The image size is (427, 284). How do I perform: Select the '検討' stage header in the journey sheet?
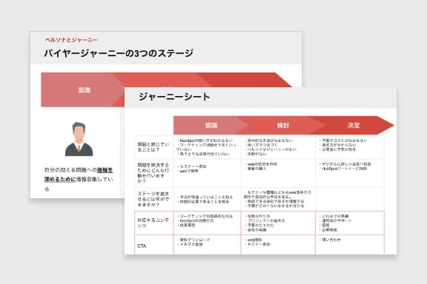point(282,125)
